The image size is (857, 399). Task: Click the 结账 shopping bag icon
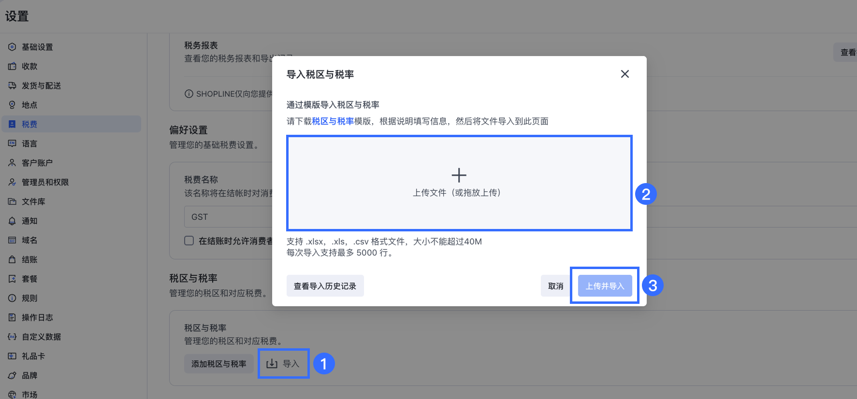[x=12, y=259]
